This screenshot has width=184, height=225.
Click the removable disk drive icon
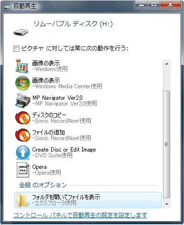(21, 32)
